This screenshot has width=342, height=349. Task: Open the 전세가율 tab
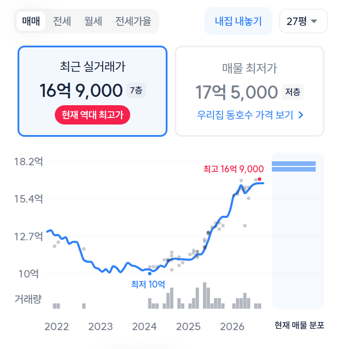pyautogui.click(x=133, y=21)
